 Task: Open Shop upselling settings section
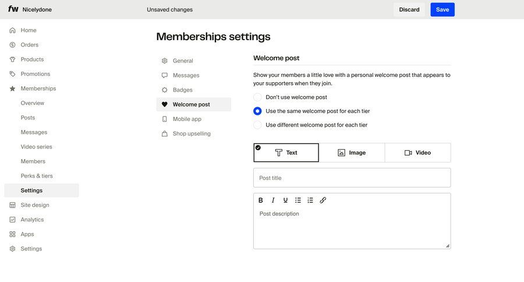[x=194, y=133]
